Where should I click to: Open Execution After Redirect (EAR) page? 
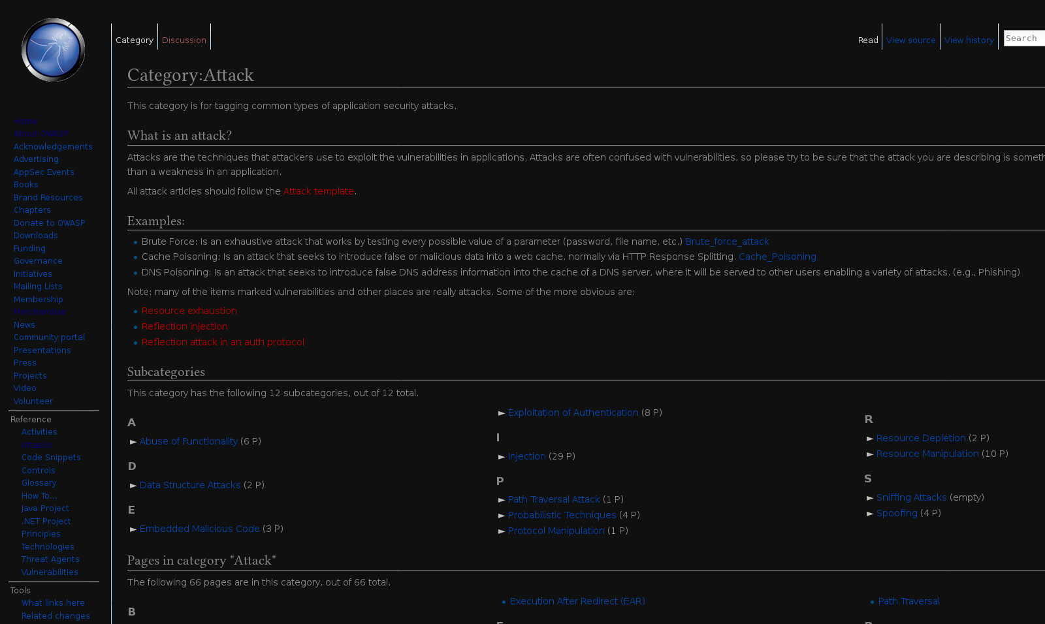coord(577,601)
